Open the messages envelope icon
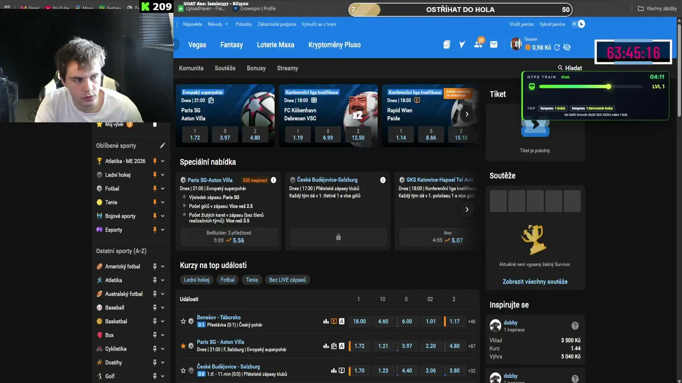The image size is (682, 383). (493, 45)
